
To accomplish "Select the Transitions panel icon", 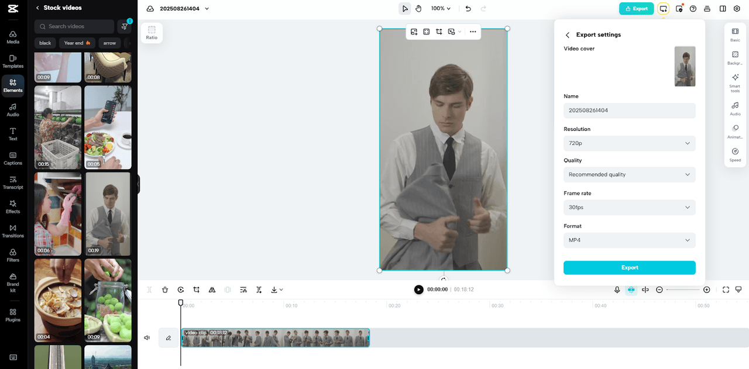I will (x=12, y=231).
